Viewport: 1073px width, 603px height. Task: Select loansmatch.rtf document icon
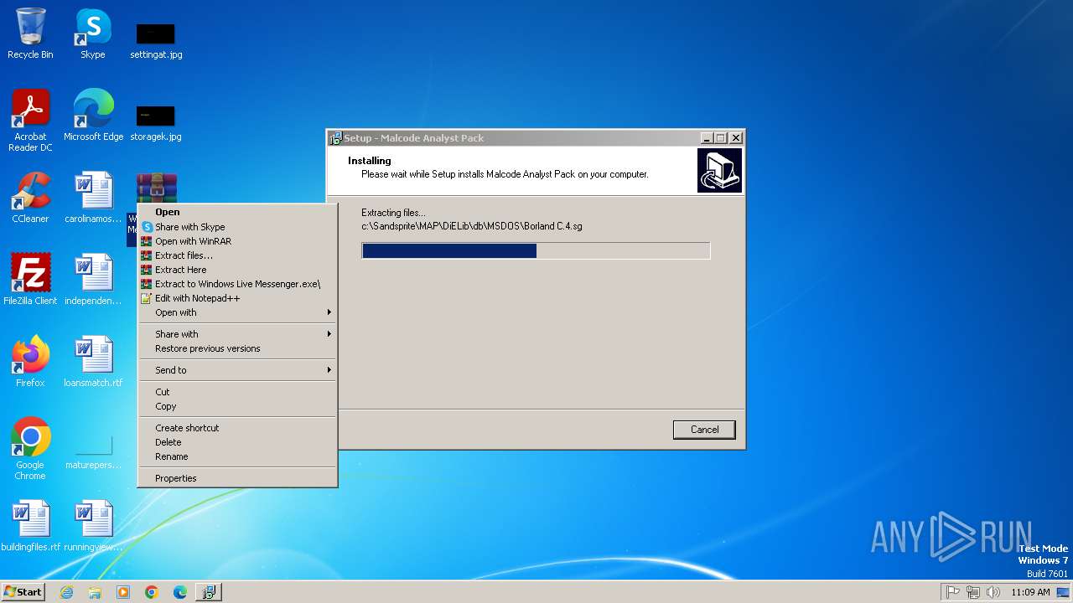tap(93, 362)
